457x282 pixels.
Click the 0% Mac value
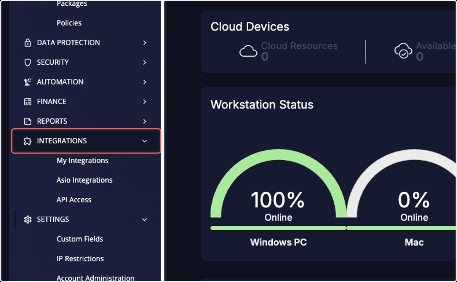pyautogui.click(x=414, y=200)
